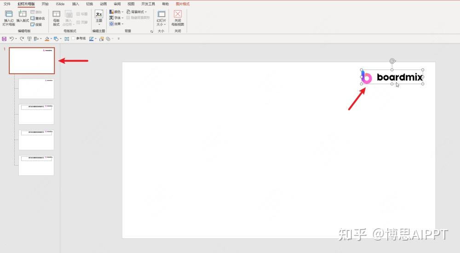The image size is (460, 253).
Task: Switch to Transitions (切换) tab
Action: pyautogui.click(x=90, y=4)
